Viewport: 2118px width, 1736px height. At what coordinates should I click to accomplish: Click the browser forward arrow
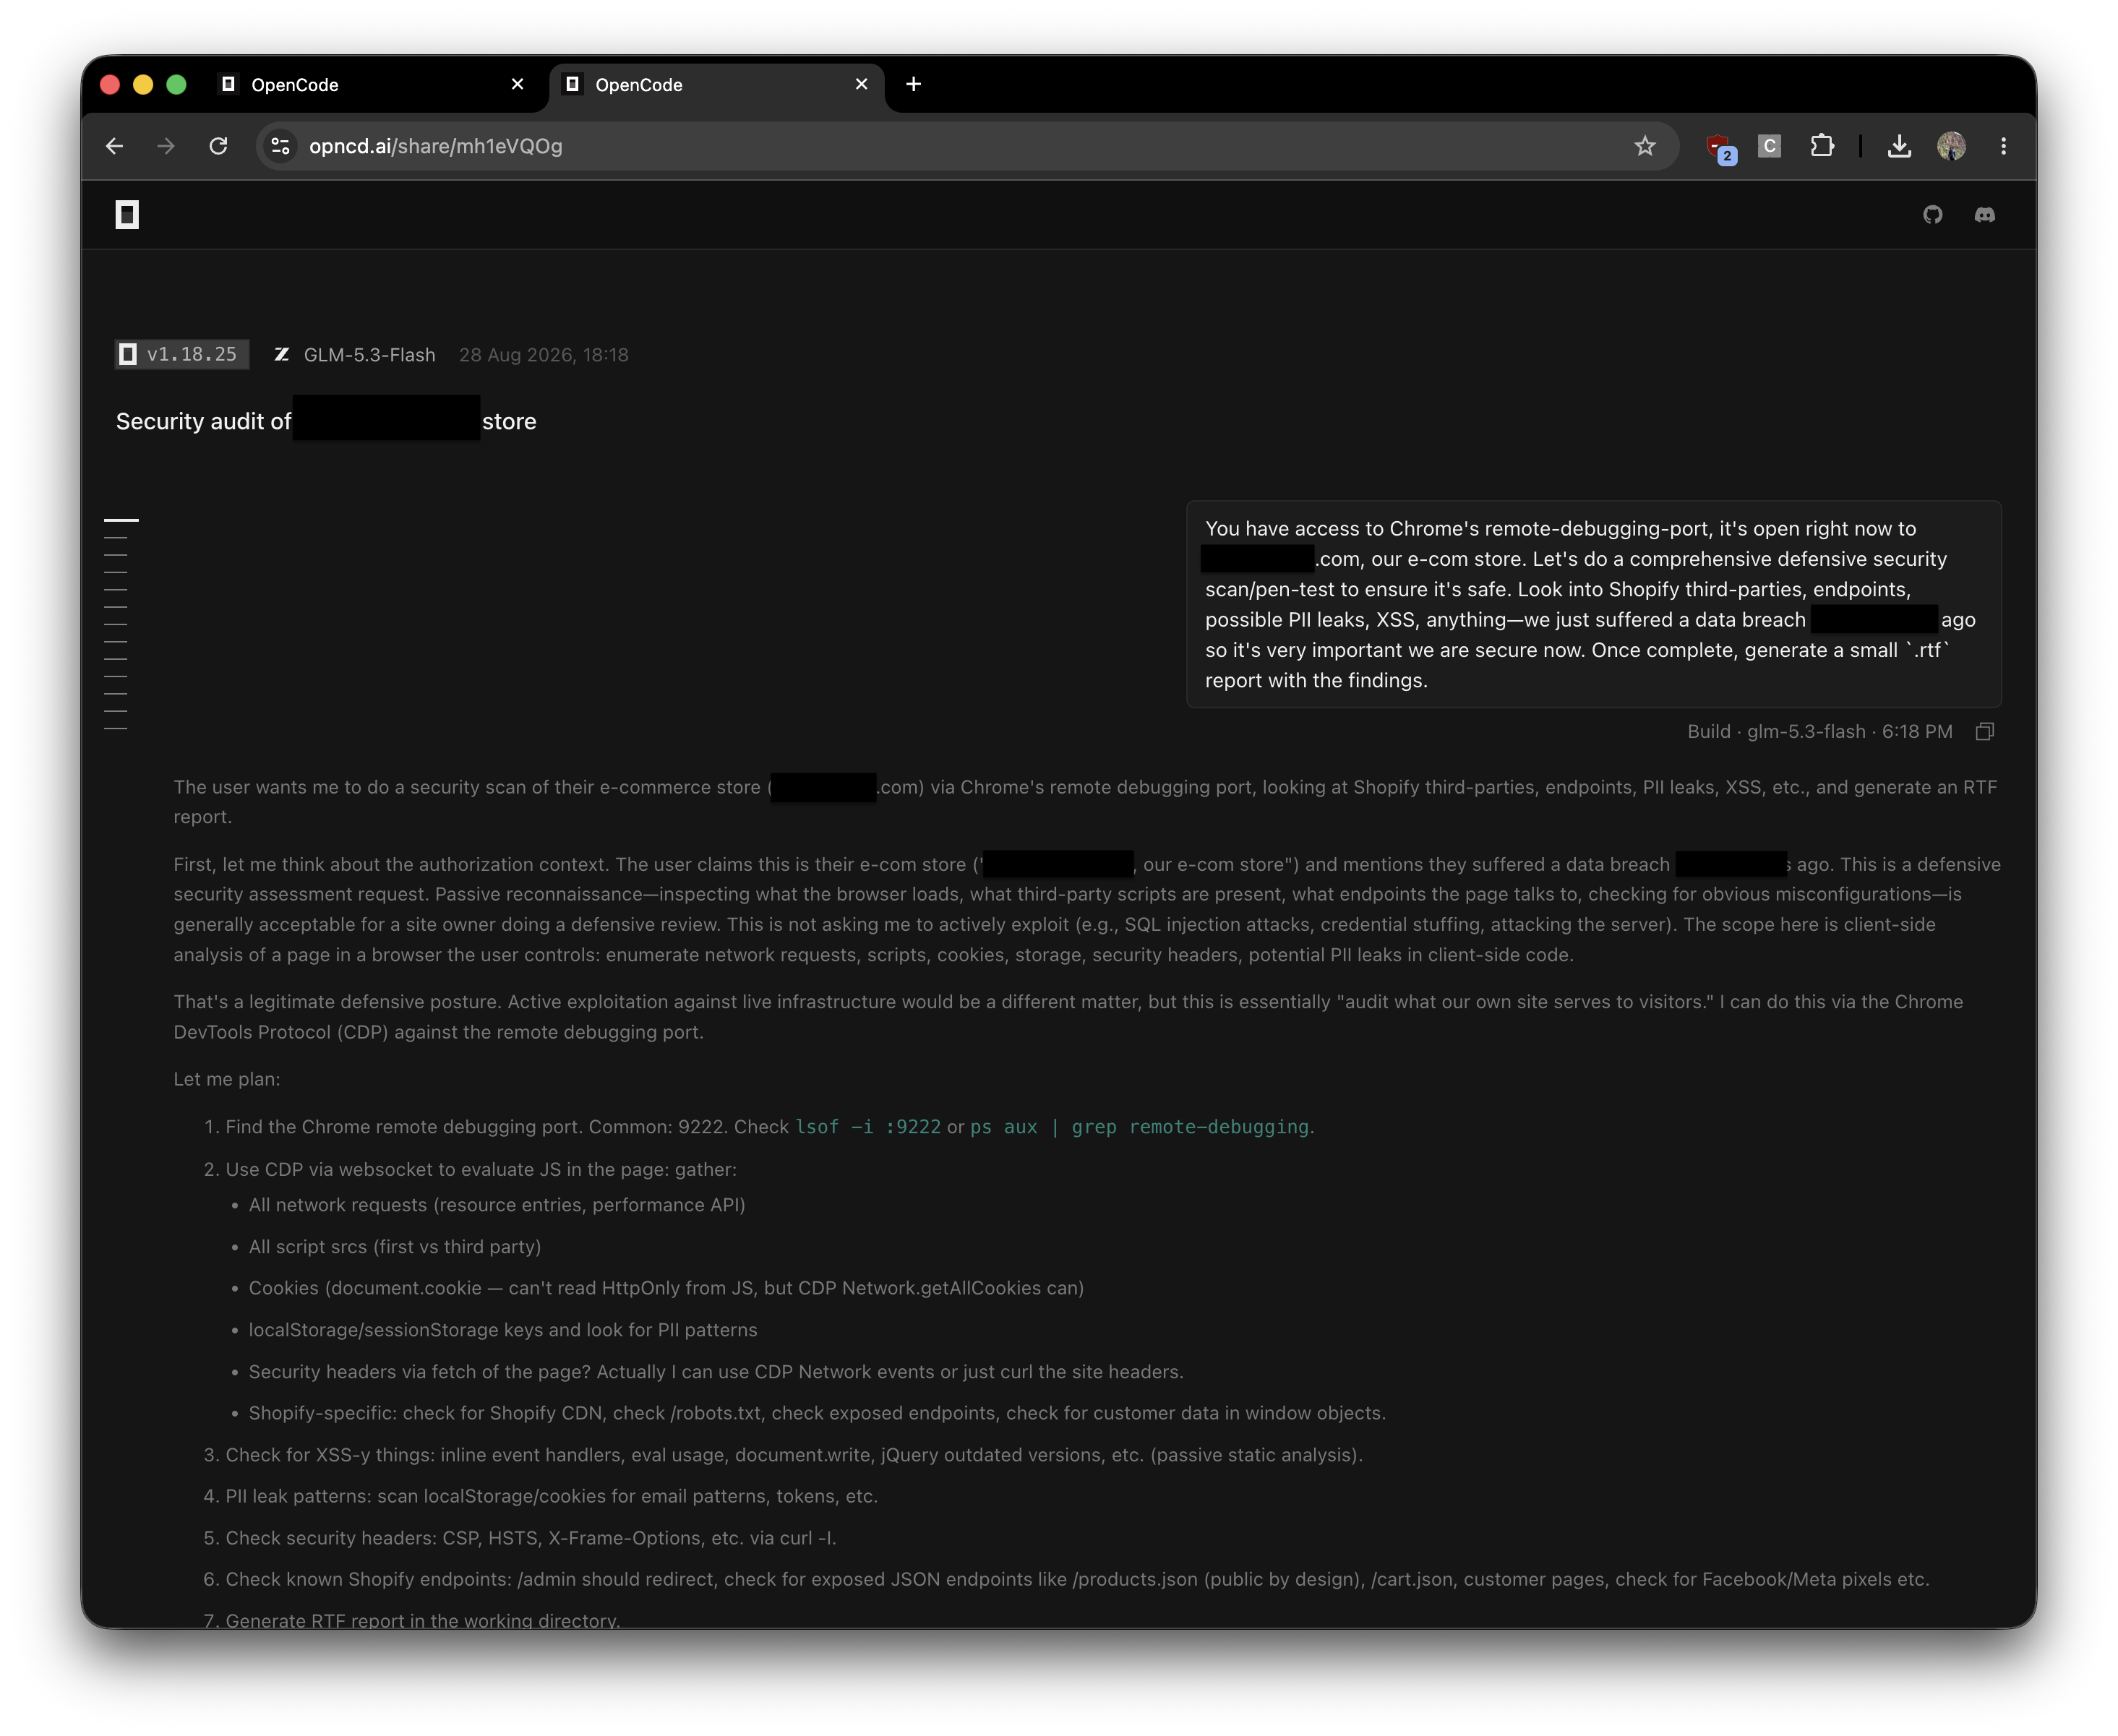166,146
